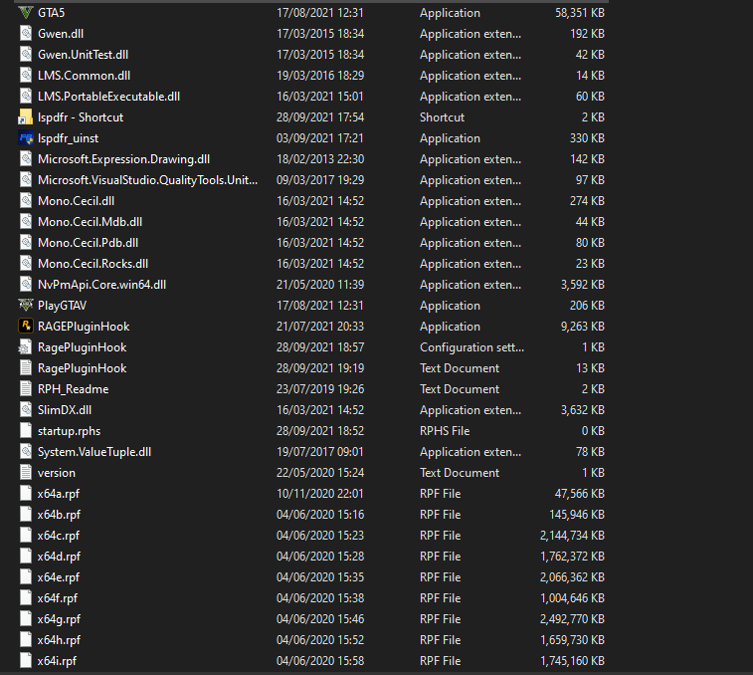The image size is (753, 675).
Task: Click the Mono.Cecil.Rocks.dll file icon
Action: (26, 264)
